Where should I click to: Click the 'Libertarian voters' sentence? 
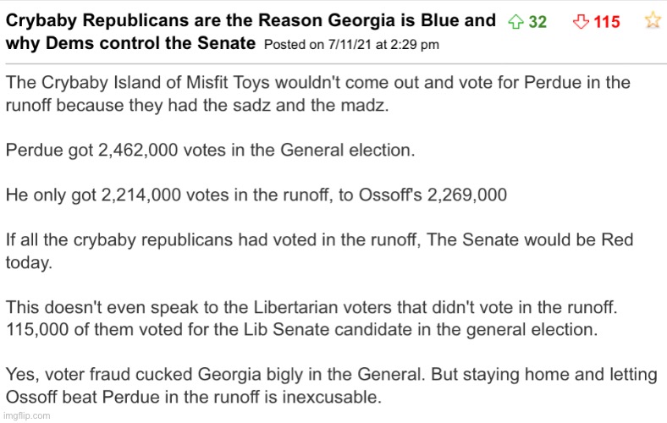coord(311,307)
